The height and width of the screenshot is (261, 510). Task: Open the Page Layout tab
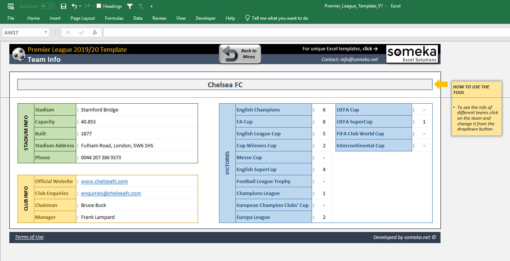point(83,18)
